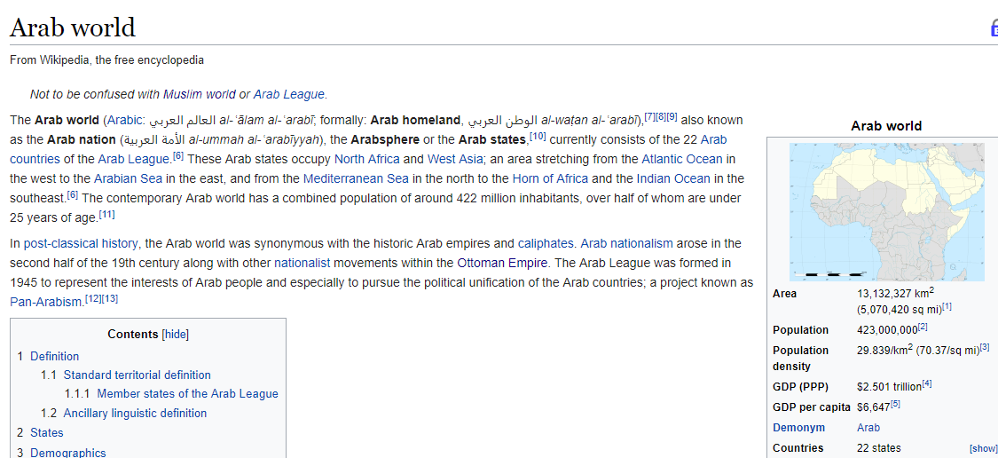Open the Arabian Sea link
Screen dimensions: 998x458
click(127, 178)
